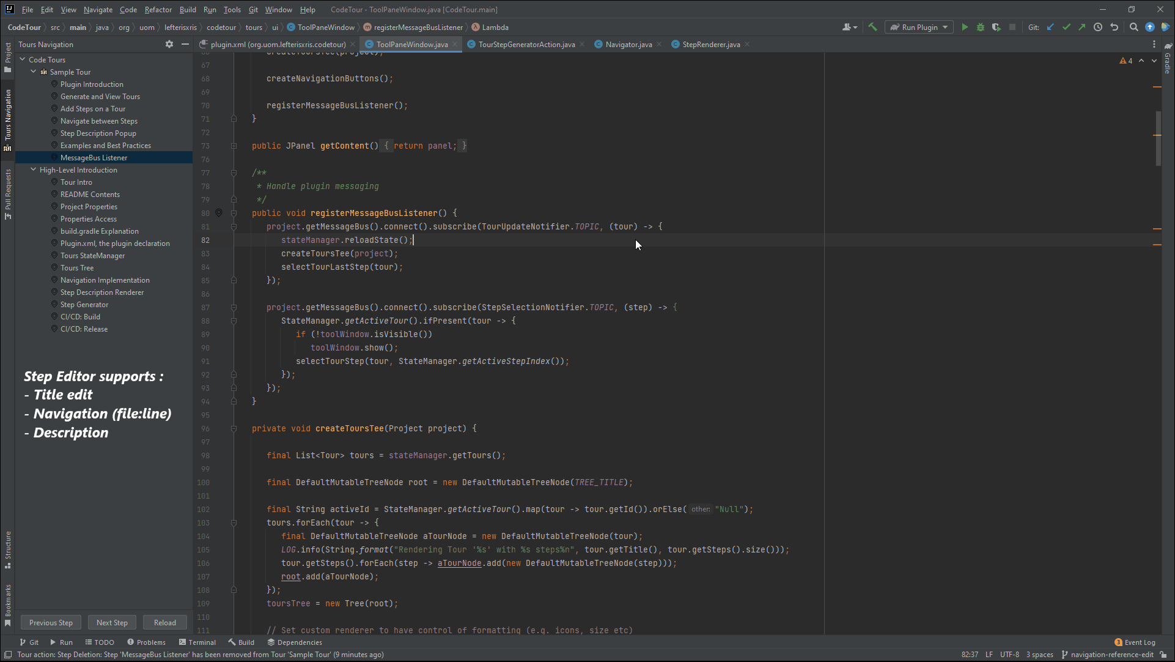This screenshot has height=662, width=1175.
Task: Jump to next highlighted error arrow
Action: coord(1154,61)
